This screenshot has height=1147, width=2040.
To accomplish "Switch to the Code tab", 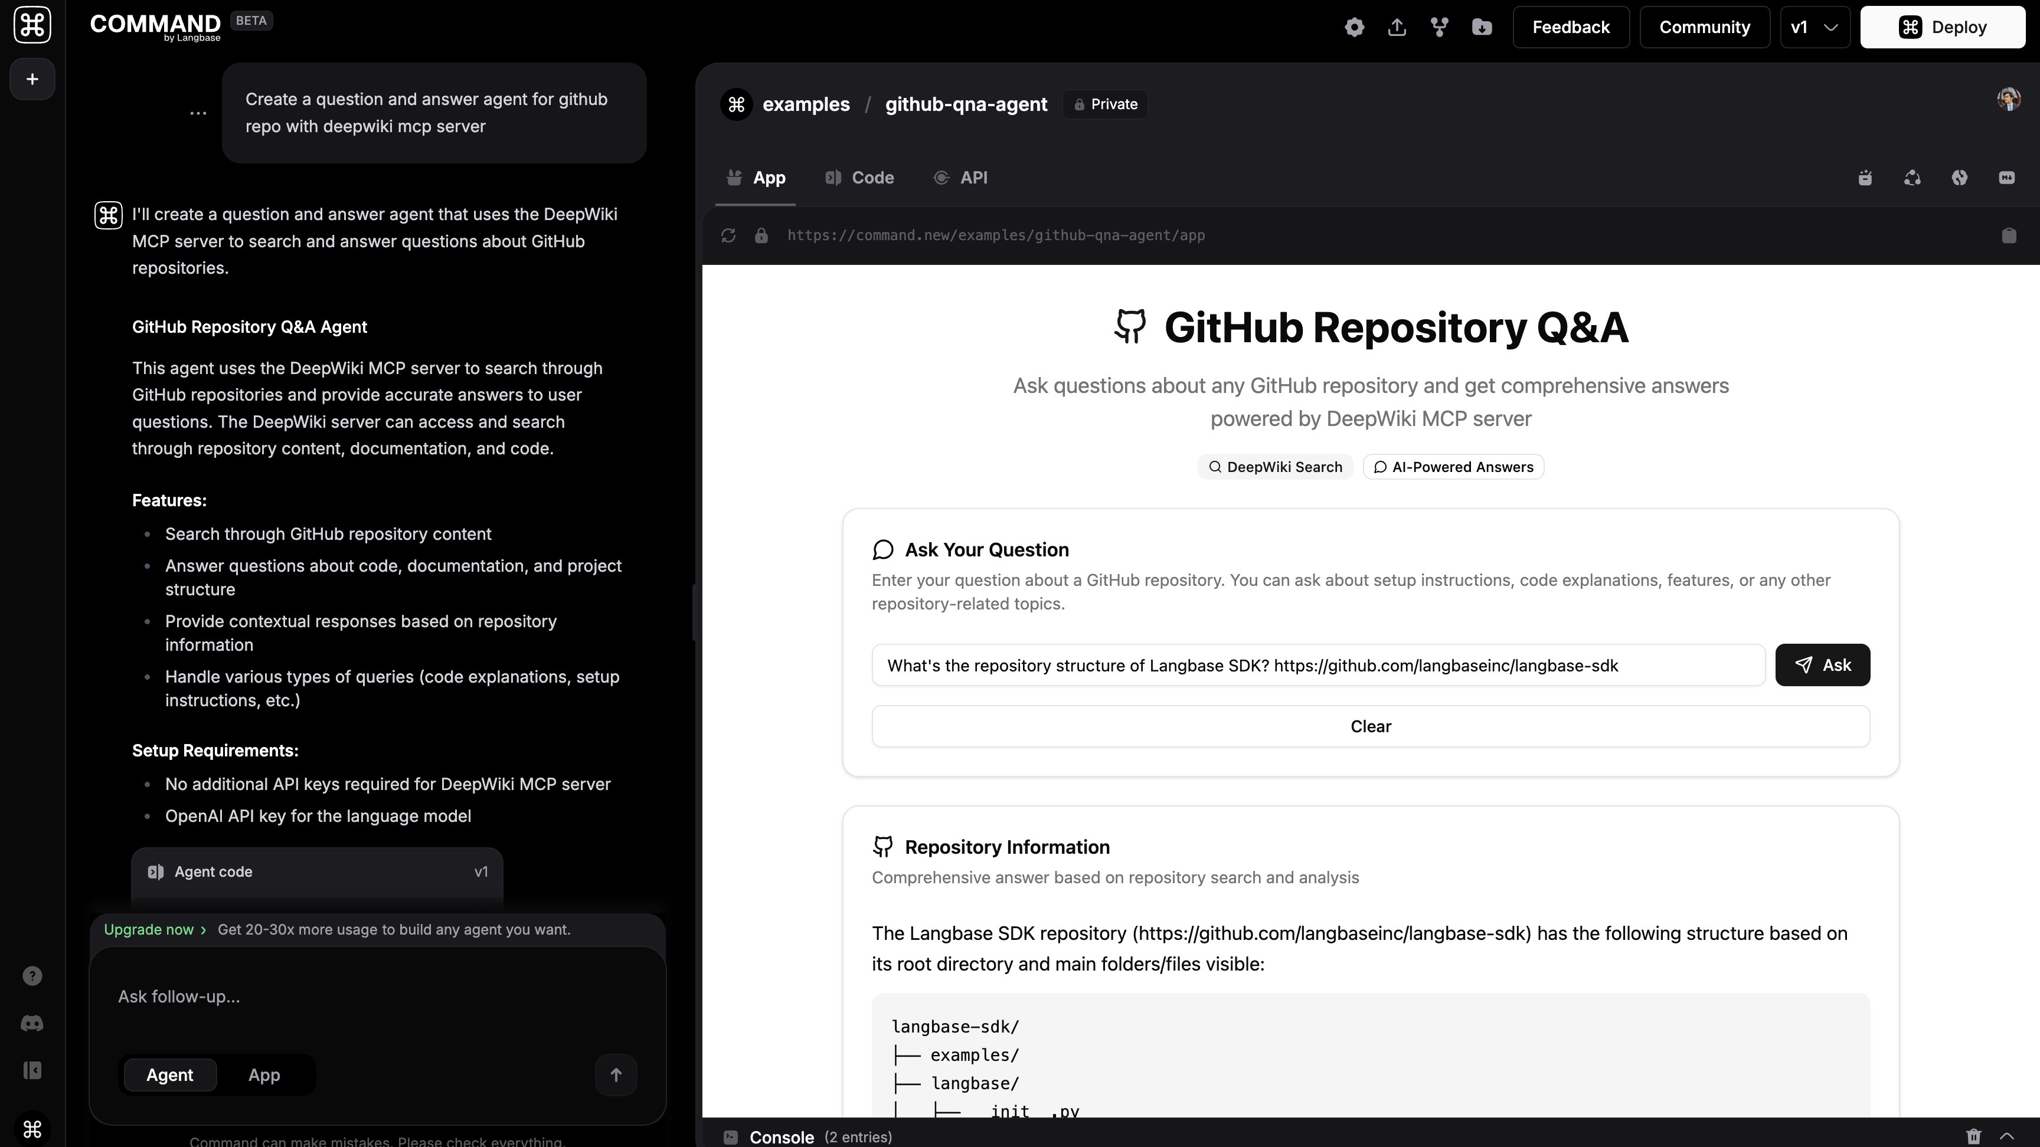I will [x=859, y=178].
